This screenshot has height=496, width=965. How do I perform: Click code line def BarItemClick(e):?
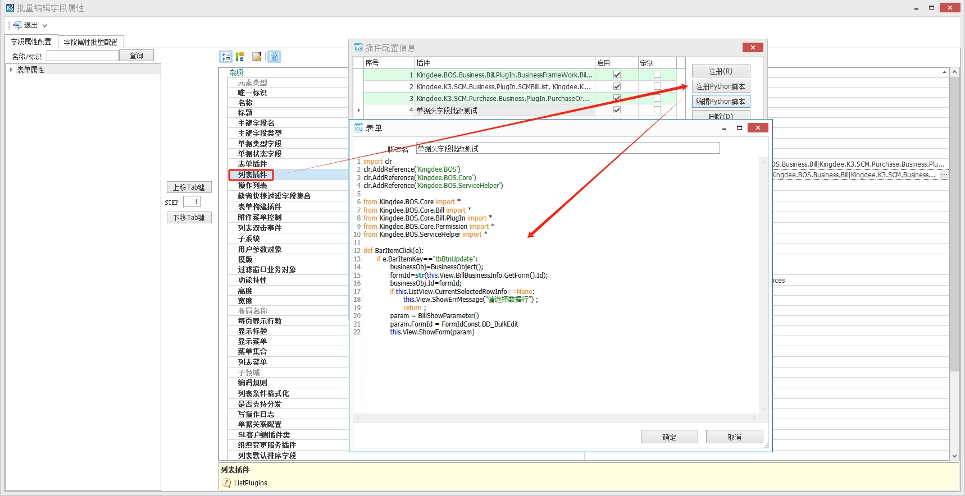click(393, 251)
